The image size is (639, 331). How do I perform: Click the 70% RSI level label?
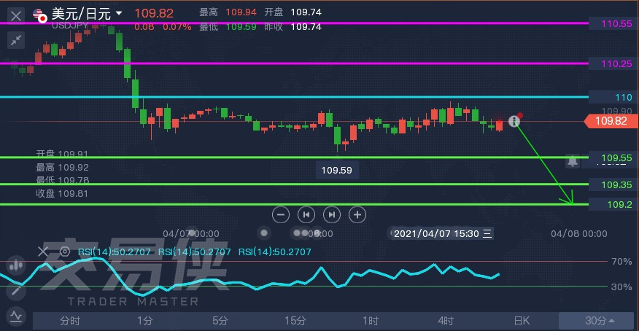tap(621, 262)
